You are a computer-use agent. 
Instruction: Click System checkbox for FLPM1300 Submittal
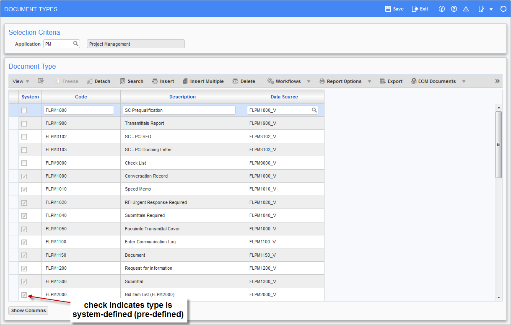[24, 281]
